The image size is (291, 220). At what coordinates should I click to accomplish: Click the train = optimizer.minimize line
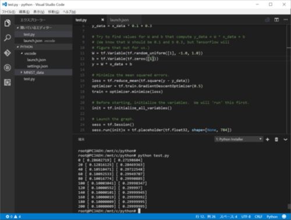click(x=127, y=92)
